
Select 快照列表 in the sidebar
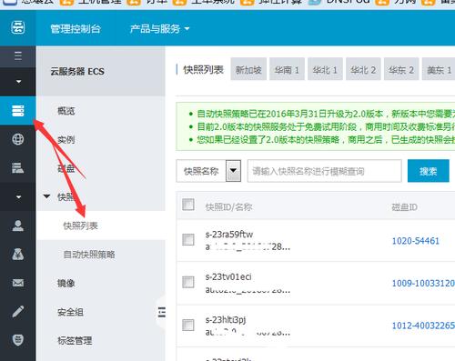click(x=80, y=226)
